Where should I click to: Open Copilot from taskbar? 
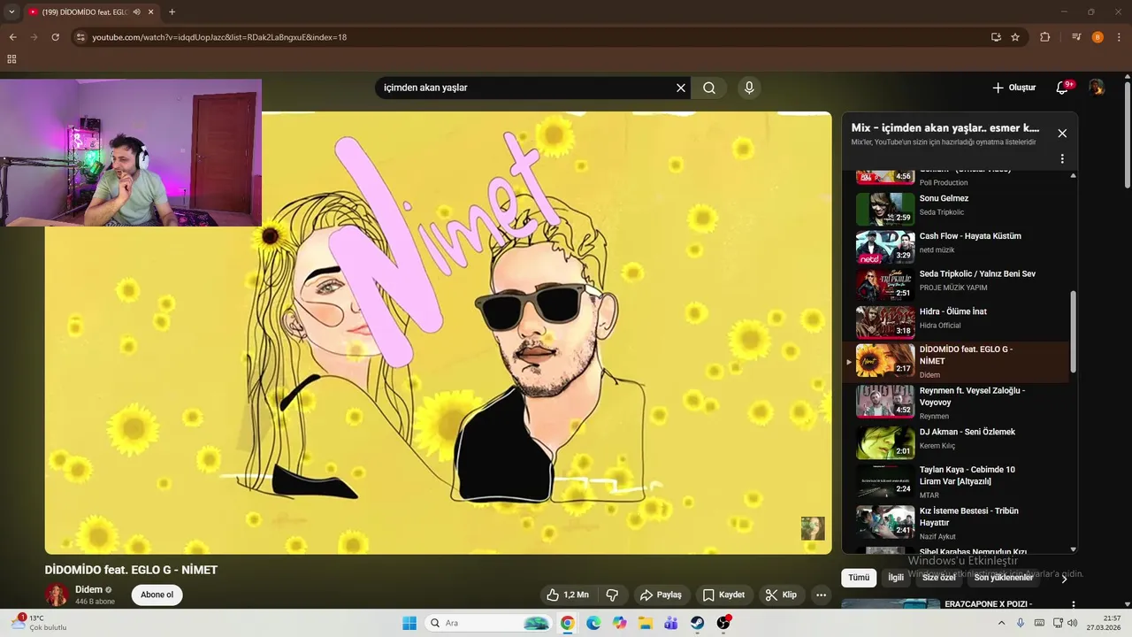coord(619,623)
